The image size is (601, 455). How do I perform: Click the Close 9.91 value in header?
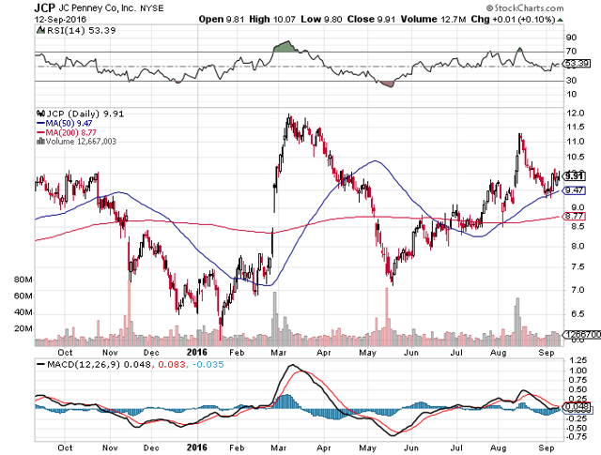click(371, 19)
